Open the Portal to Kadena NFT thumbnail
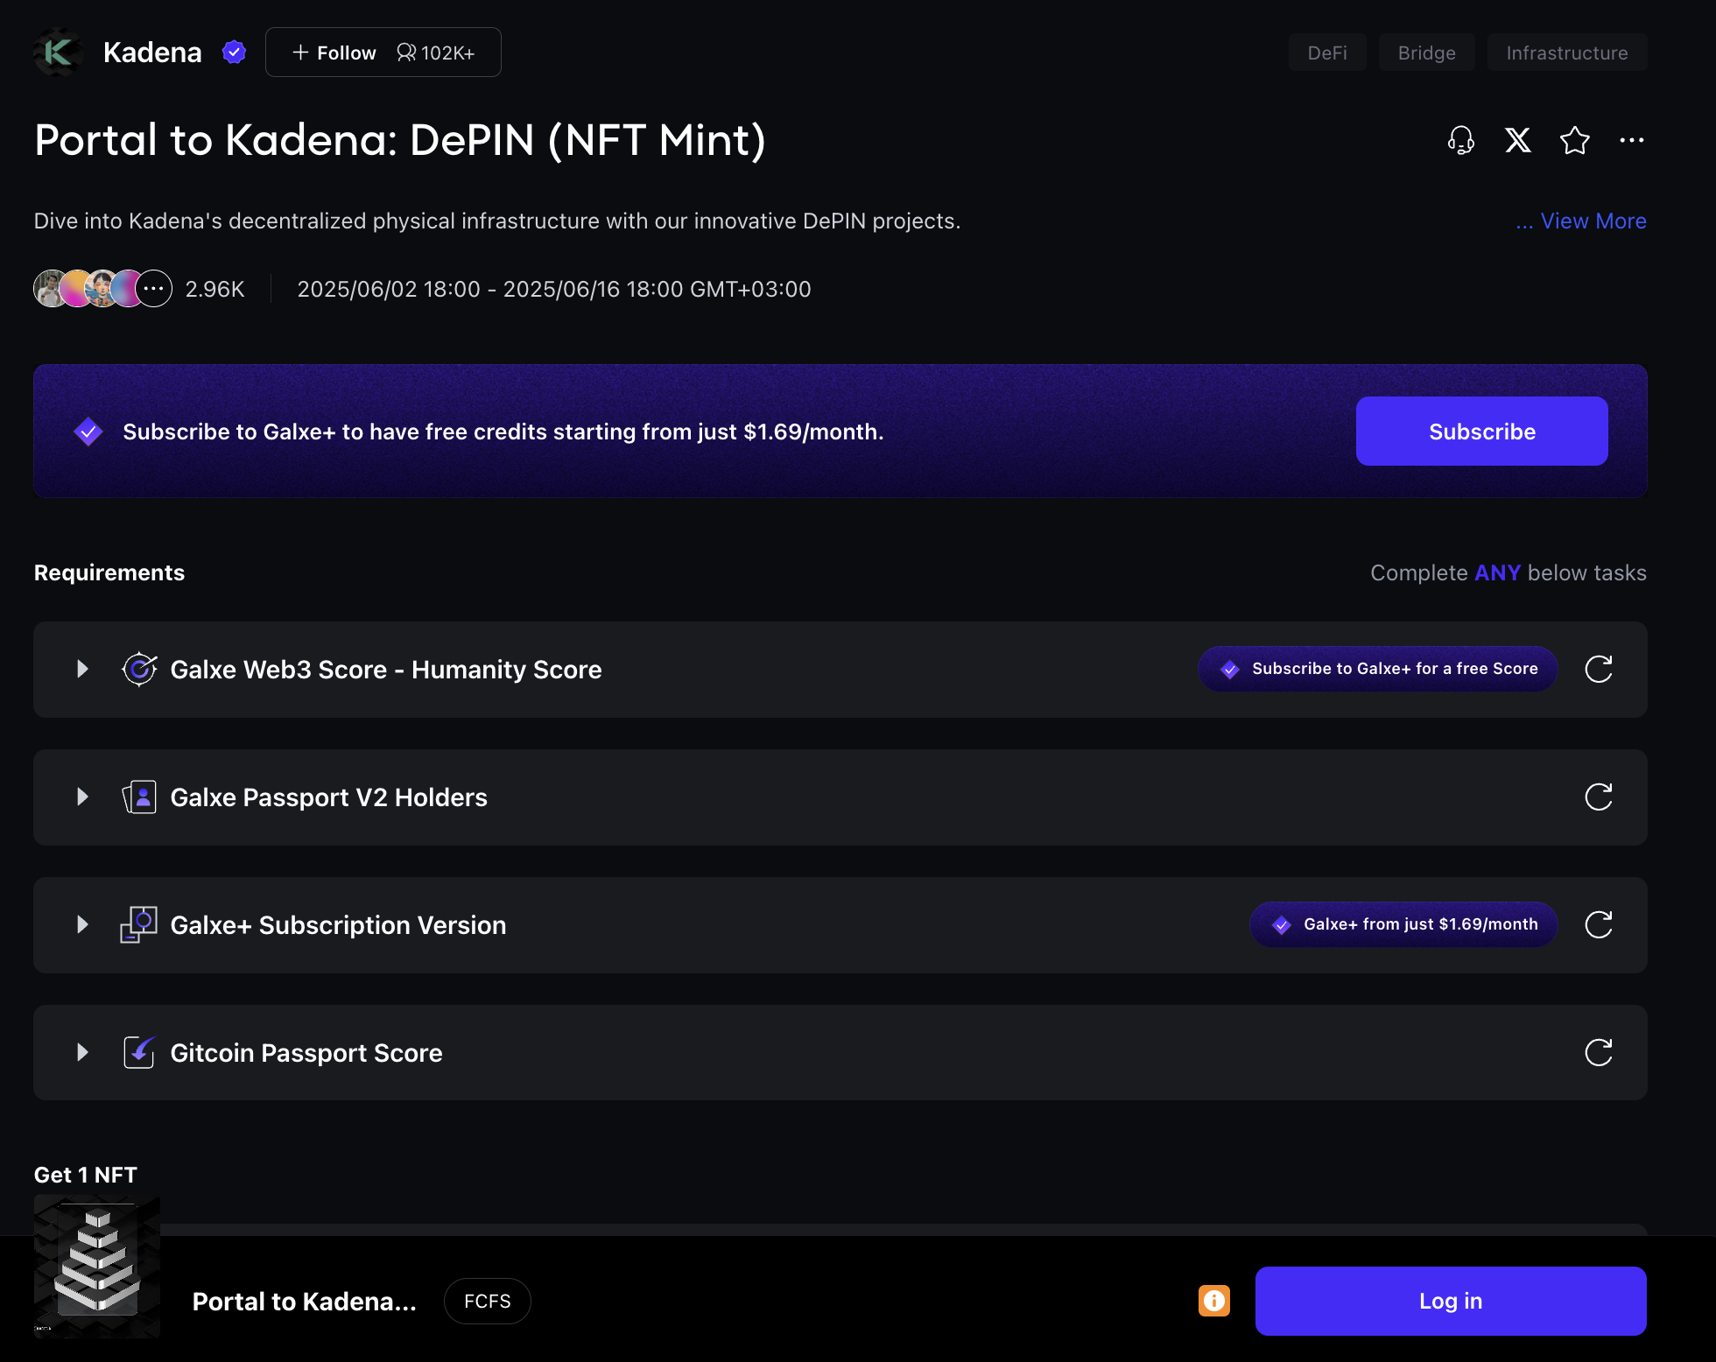 [97, 1266]
